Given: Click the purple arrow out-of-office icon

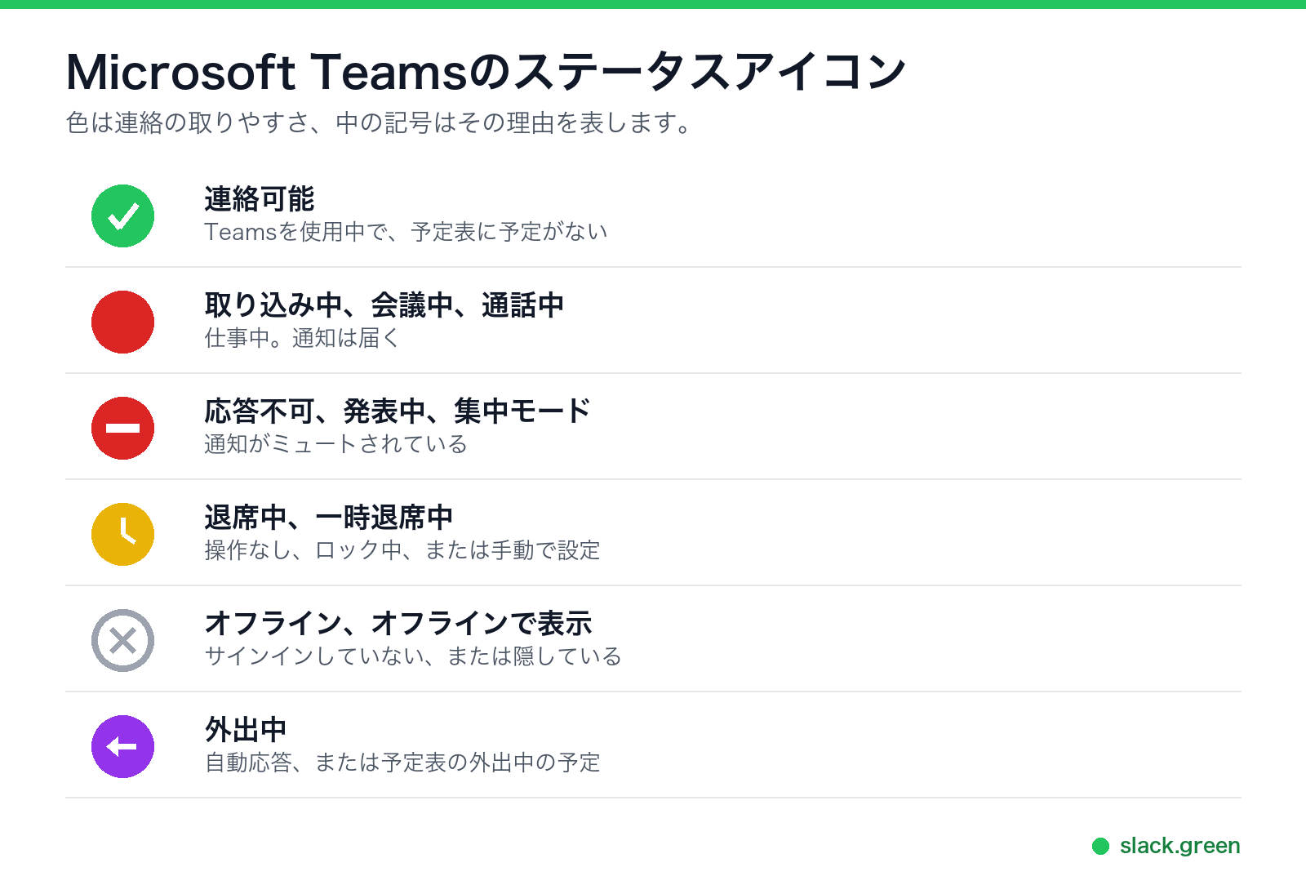Looking at the screenshot, I should click(x=122, y=746).
